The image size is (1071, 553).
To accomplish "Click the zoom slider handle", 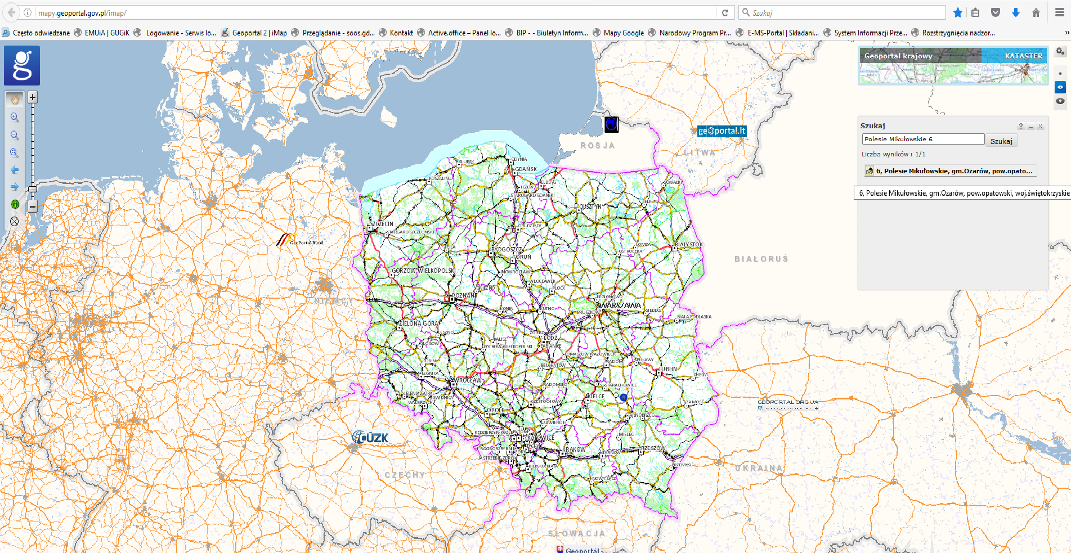I will [x=33, y=189].
